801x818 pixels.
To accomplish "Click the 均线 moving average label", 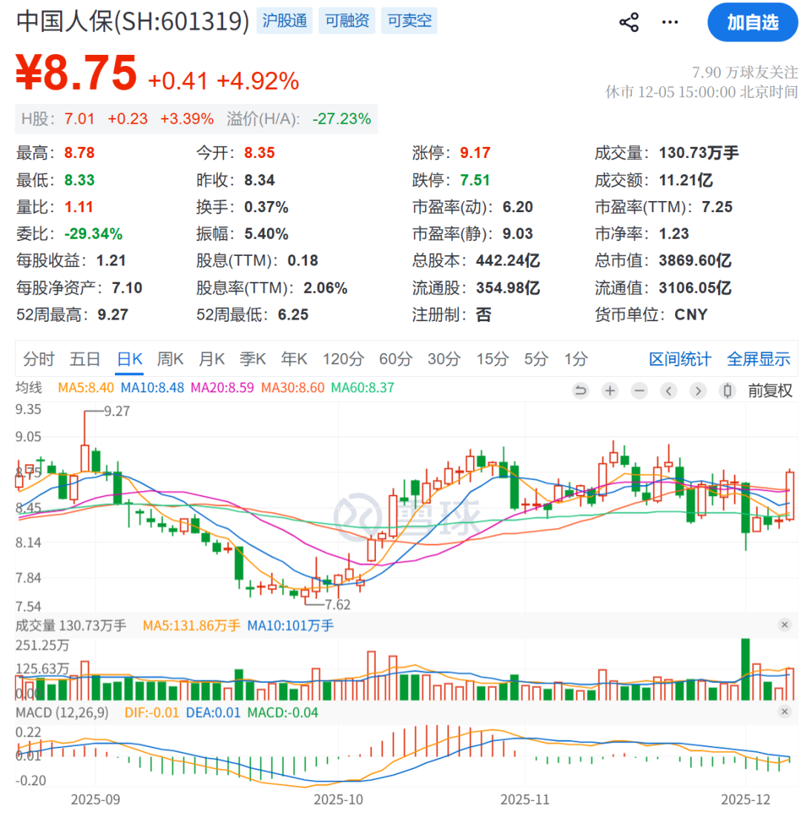I will point(30,387).
